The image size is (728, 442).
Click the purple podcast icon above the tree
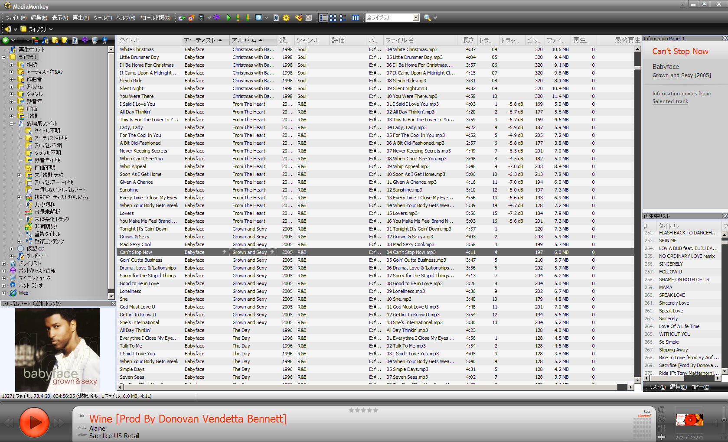click(x=85, y=40)
